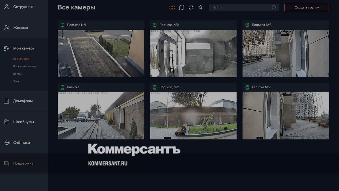The width and height of the screenshot is (339, 191).
Task: Open Раскладки камер submenu item
Action: pyautogui.click(x=24, y=66)
